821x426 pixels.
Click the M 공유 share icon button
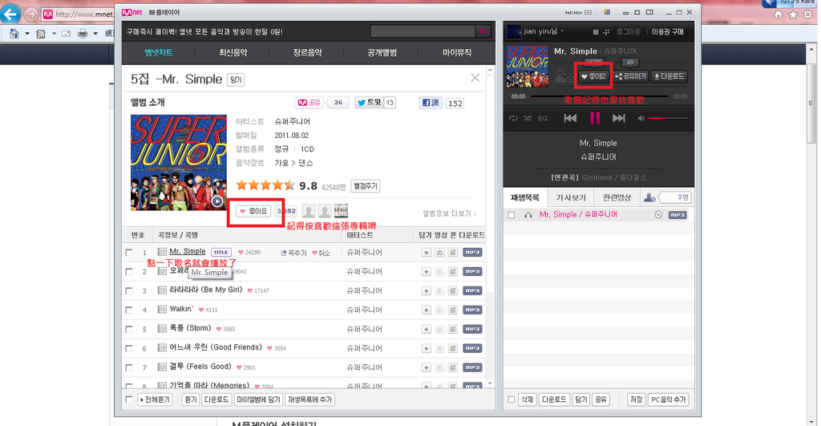click(309, 103)
